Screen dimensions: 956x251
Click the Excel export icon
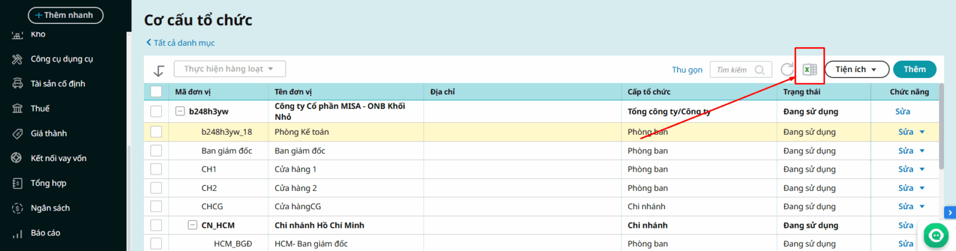pyautogui.click(x=810, y=70)
